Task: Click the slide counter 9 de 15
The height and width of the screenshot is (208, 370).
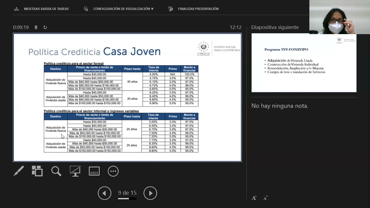Action: tap(127, 193)
